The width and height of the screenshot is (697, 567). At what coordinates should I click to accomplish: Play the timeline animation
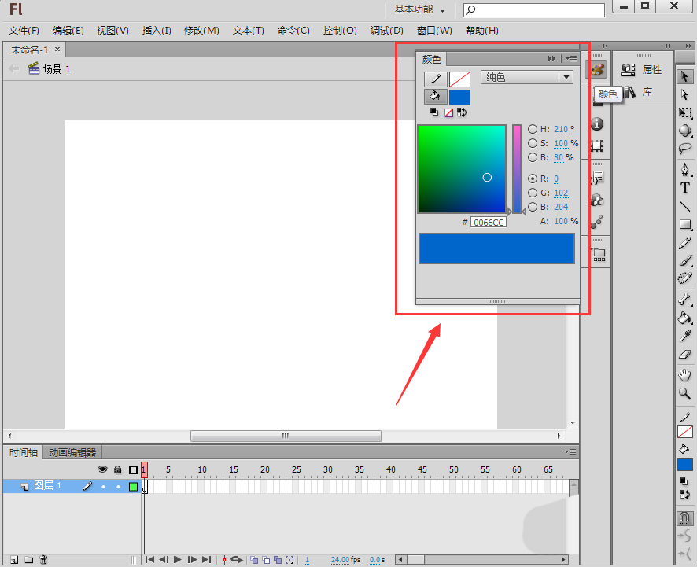point(177,559)
